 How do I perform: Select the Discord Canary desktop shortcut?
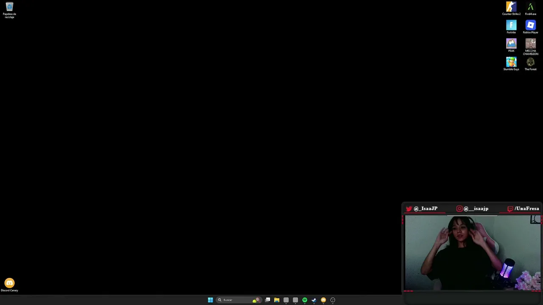(9, 285)
